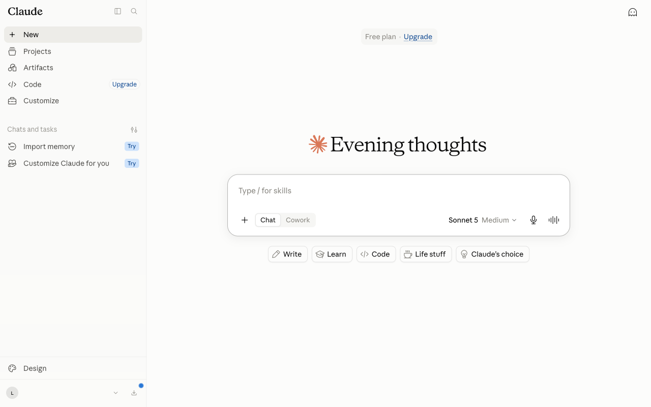Image resolution: width=651 pixels, height=407 pixels.
Task: Open chat filter settings sliders icon
Action: click(x=134, y=130)
